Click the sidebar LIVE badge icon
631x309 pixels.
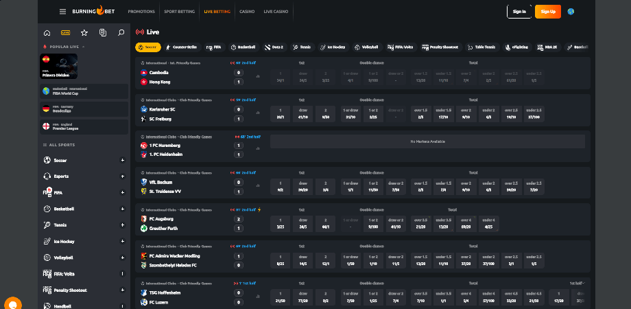(65, 32)
